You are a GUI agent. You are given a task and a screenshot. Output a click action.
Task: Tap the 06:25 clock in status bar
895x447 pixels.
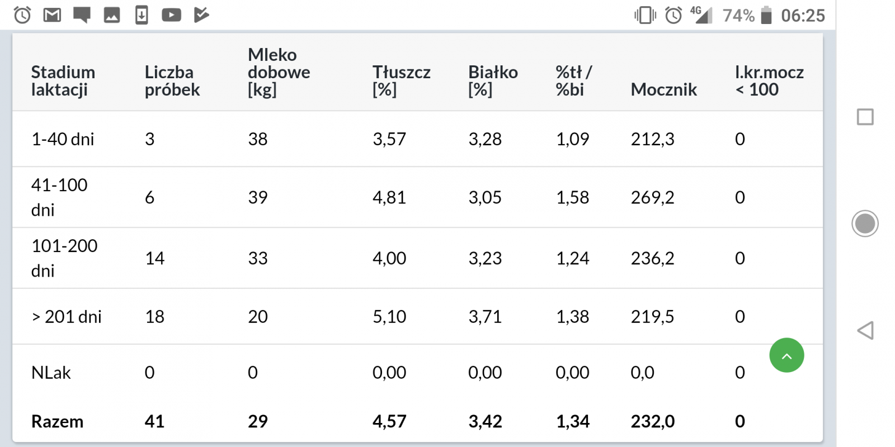803,15
